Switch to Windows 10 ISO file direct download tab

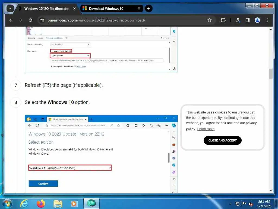(47, 8)
